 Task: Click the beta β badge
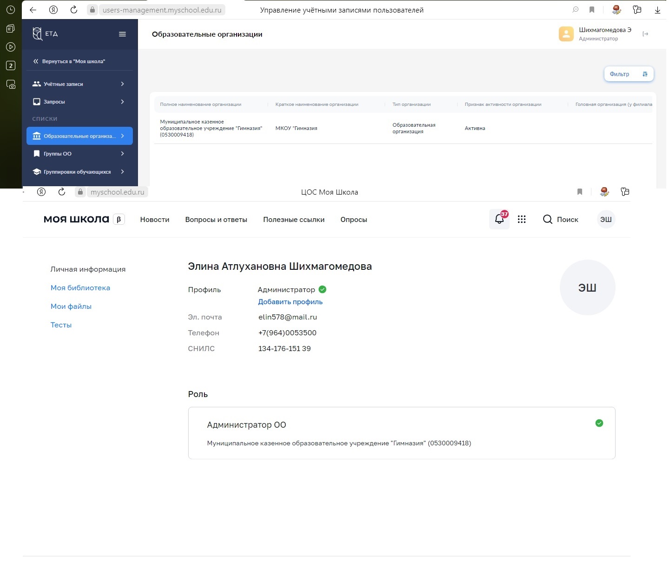click(119, 219)
